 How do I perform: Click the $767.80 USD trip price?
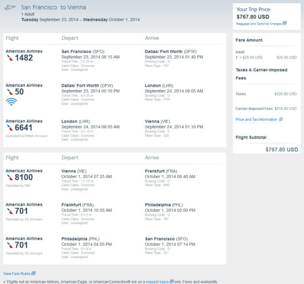point(253,17)
